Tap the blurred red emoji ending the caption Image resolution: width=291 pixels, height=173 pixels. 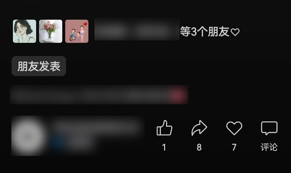178,95
